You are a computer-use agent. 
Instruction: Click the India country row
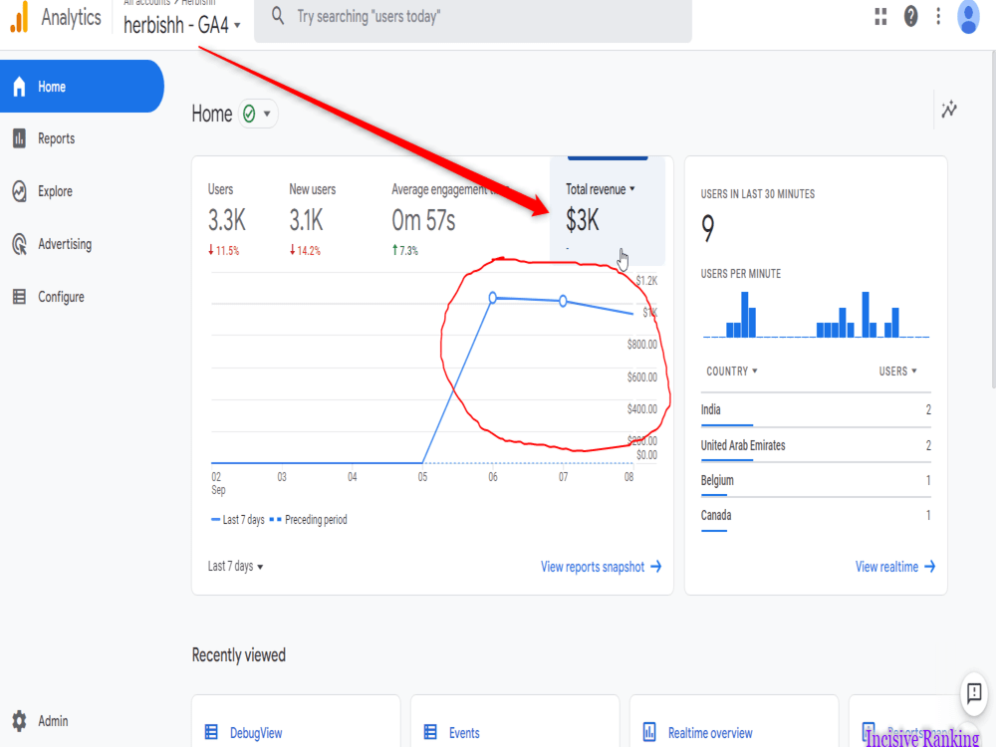[816, 410]
